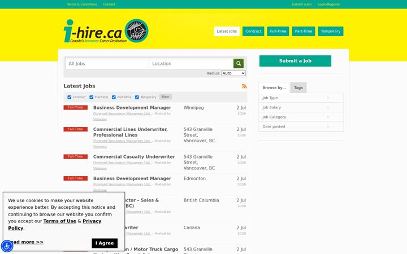Focus the All Jobs search field
Viewport: 407px width, 254px height.
pos(107,63)
